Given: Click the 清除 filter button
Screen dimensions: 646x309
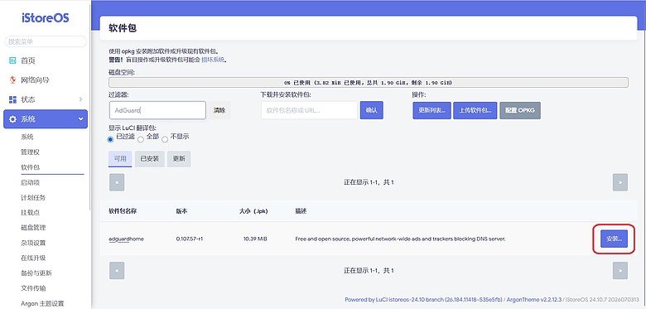Looking at the screenshot, I should (219, 110).
